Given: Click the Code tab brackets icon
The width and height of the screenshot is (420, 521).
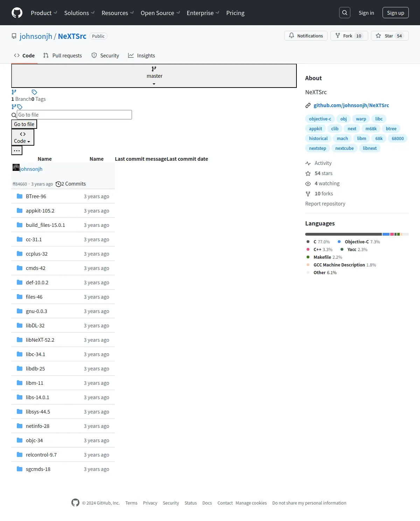Looking at the screenshot, I should click(x=17, y=55).
